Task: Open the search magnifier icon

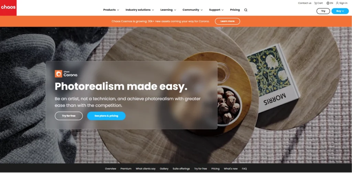Action: point(246,10)
